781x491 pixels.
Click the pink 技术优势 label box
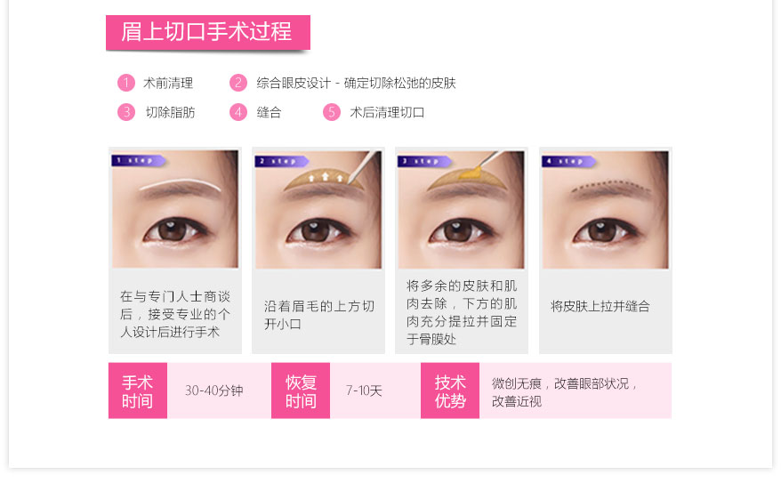tap(450, 390)
